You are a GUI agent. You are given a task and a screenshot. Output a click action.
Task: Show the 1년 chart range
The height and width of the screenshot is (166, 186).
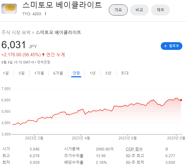(x=93, y=73)
